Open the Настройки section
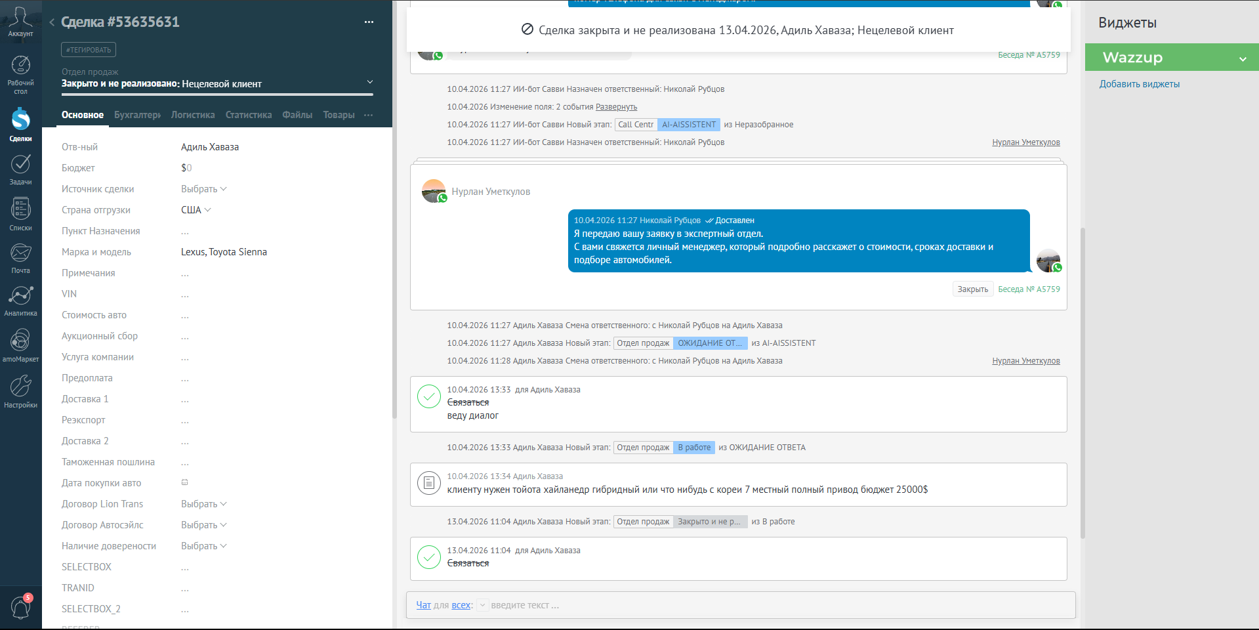This screenshot has width=1259, height=630. [20, 392]
